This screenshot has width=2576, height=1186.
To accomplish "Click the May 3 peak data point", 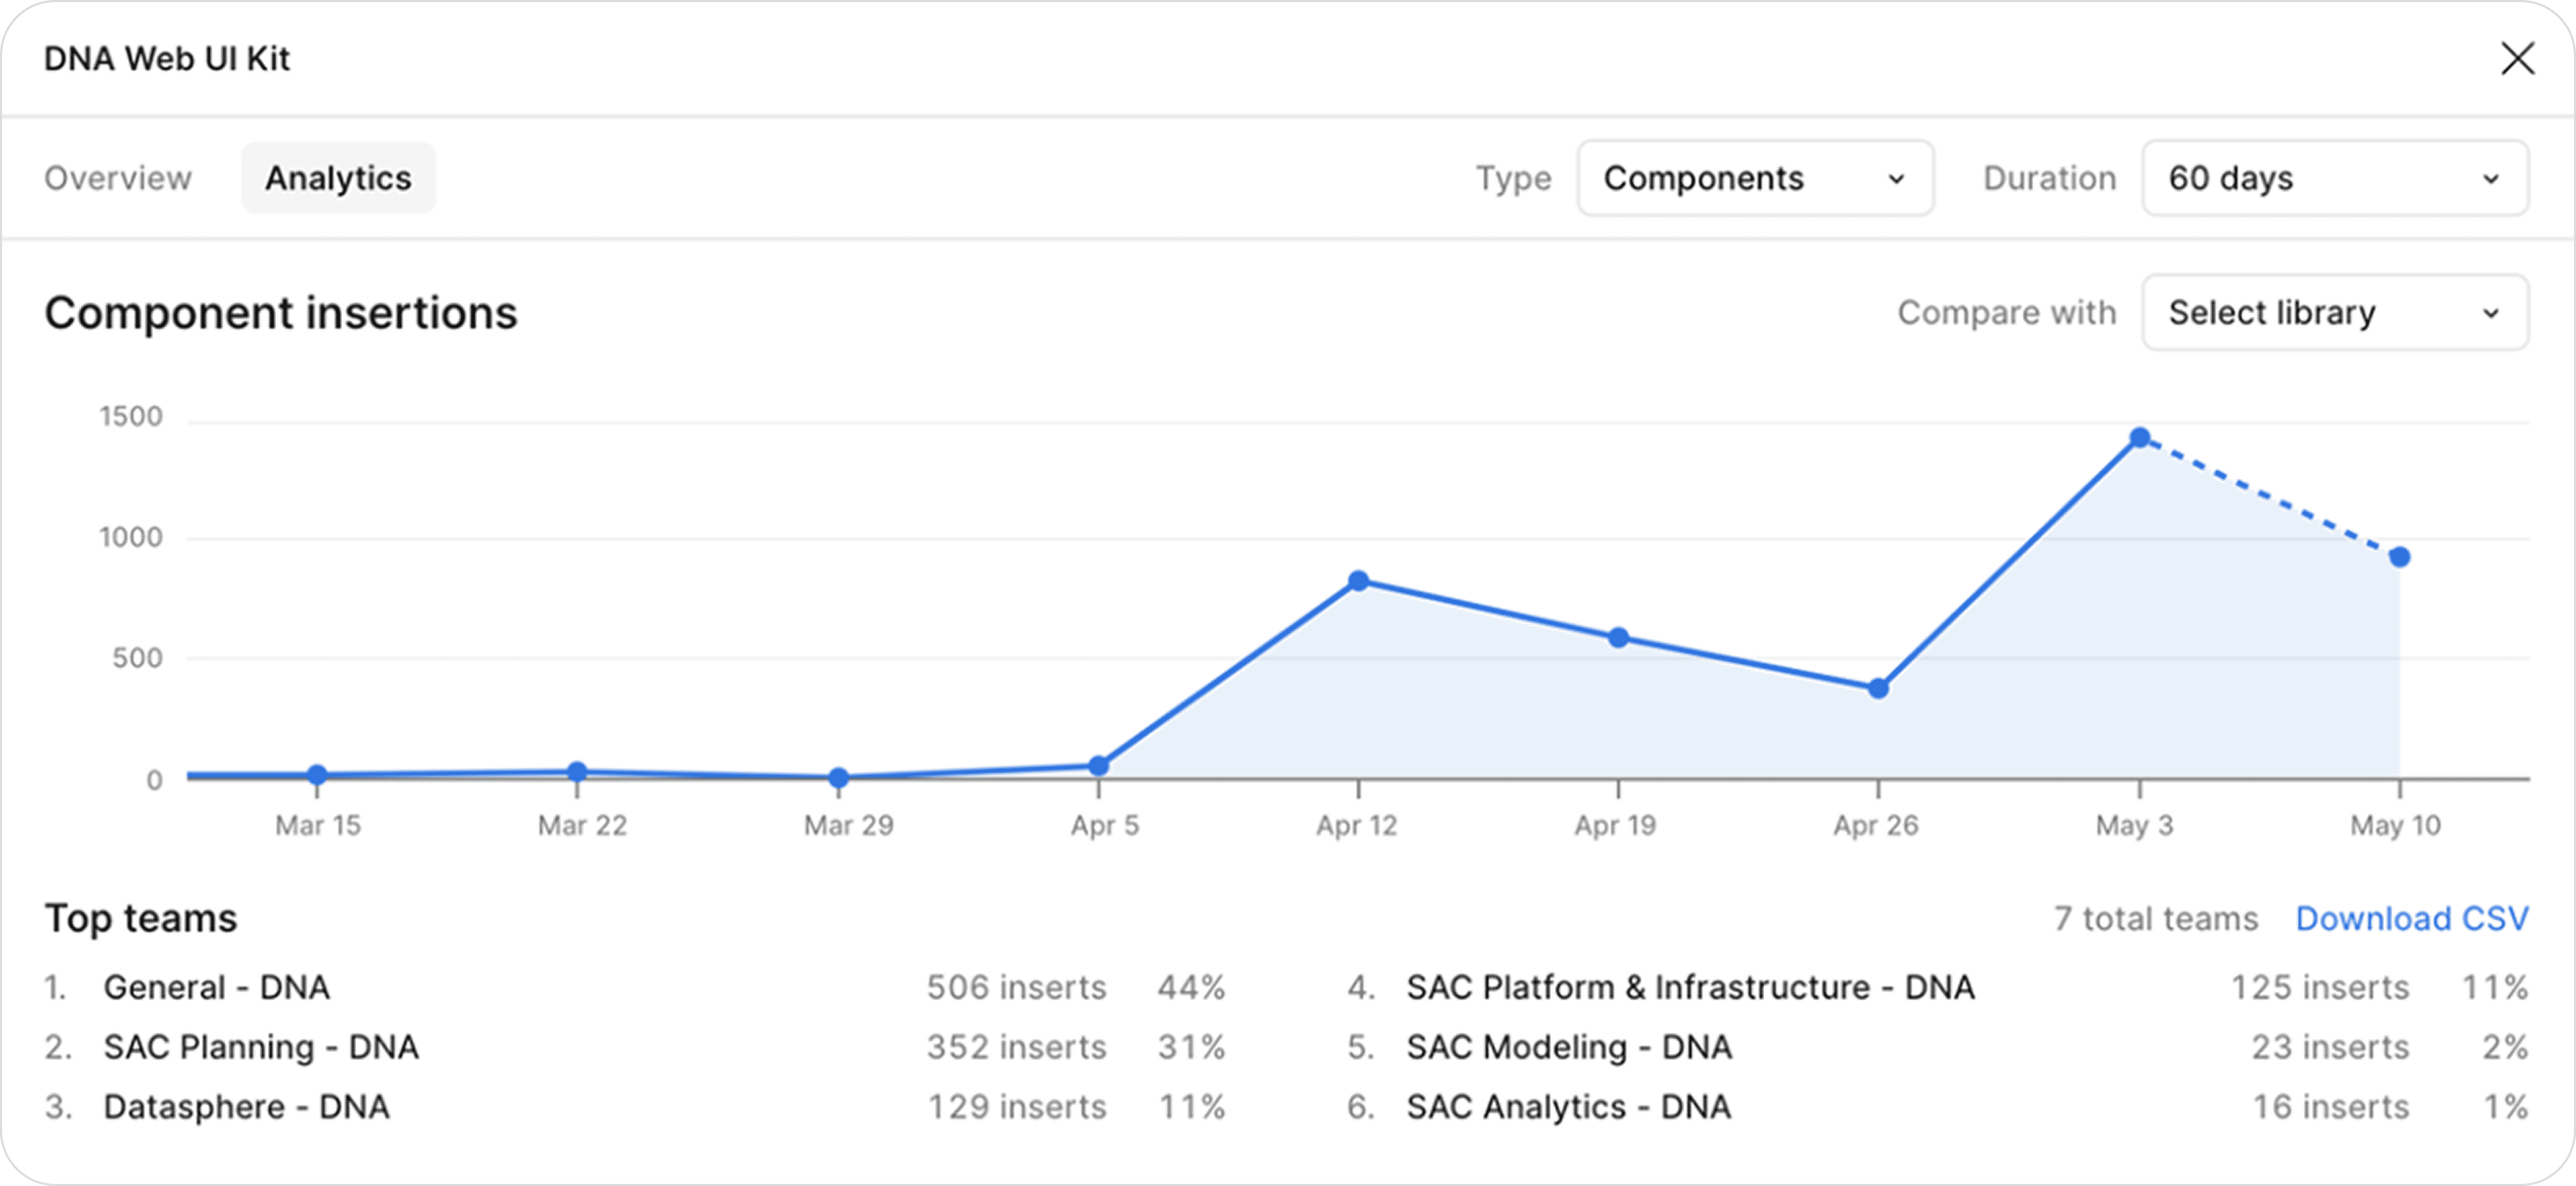I will click(x=2139, y=438).
